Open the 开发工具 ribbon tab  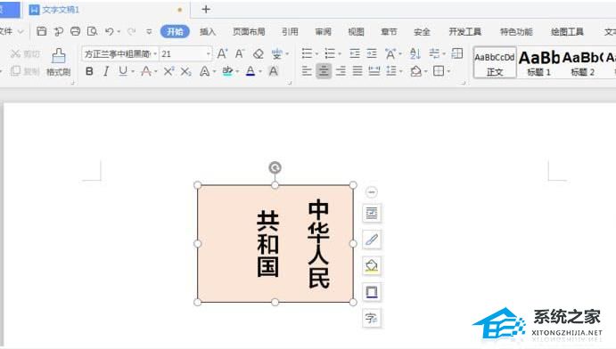465,32
